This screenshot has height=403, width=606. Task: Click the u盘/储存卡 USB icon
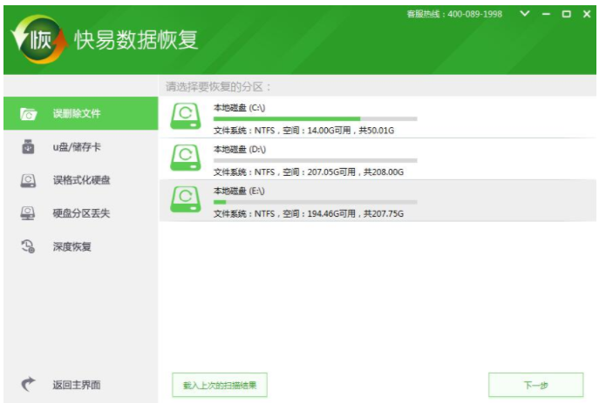tap(28, 147)
